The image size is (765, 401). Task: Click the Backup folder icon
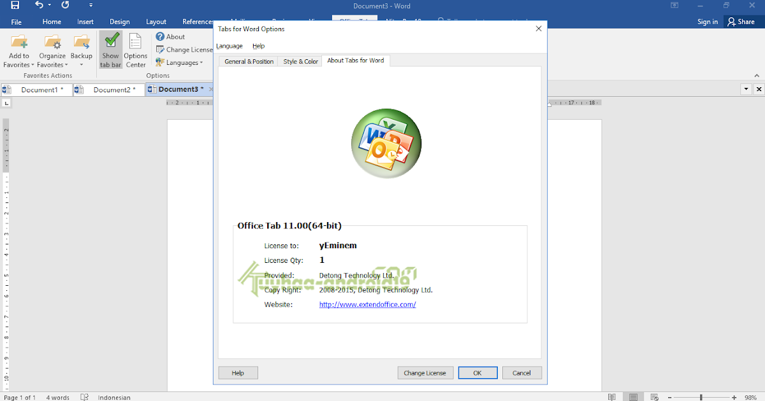click(82, 42)
